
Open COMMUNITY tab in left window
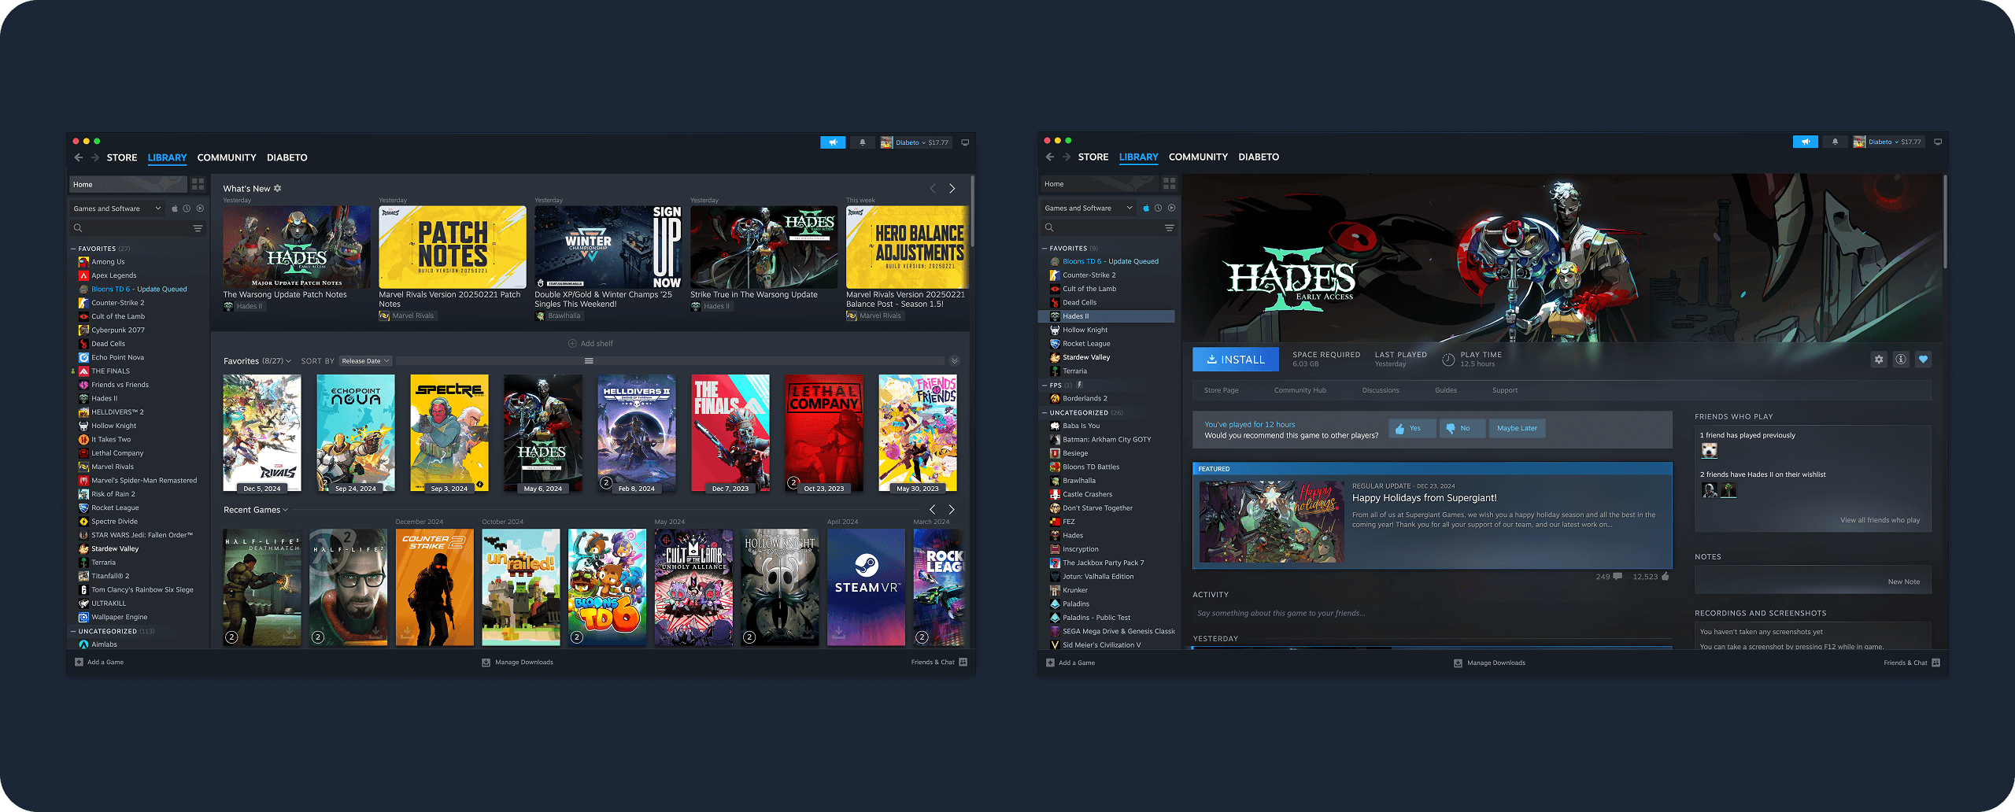(227, 157)
